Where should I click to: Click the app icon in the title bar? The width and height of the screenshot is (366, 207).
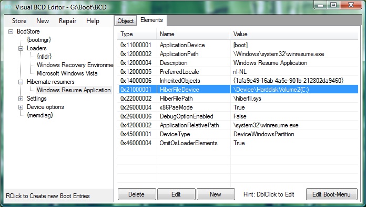(x=8, y=7)
